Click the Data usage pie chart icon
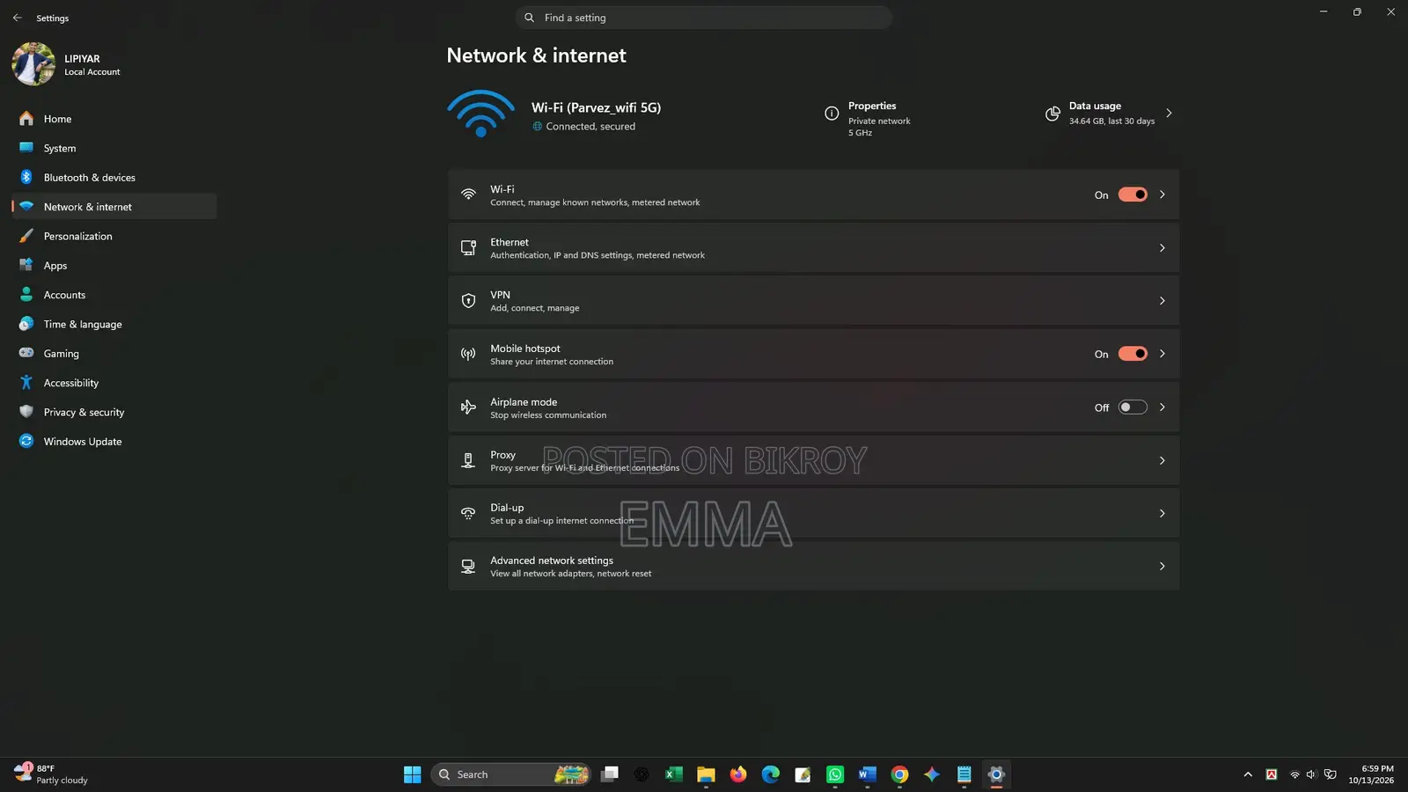The height and width of the screenshot is (792, 1408). tap(1052, 114)
